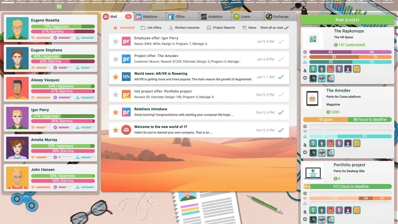
Task: Click The Rapkonops workers icon
Action: (305, 70)
